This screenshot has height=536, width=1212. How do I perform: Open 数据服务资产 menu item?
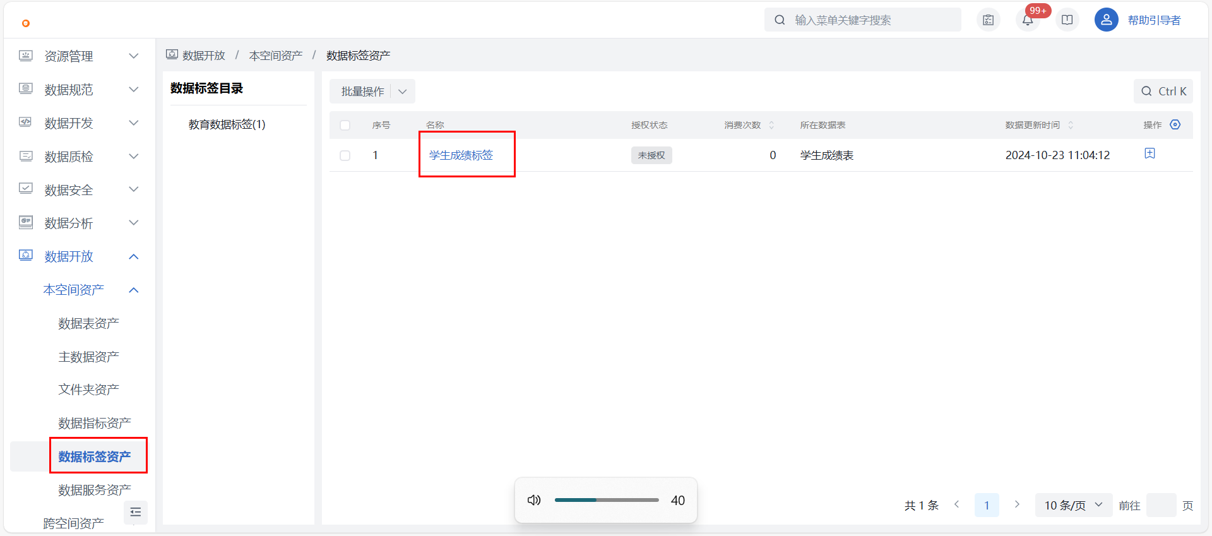[95, 490]
